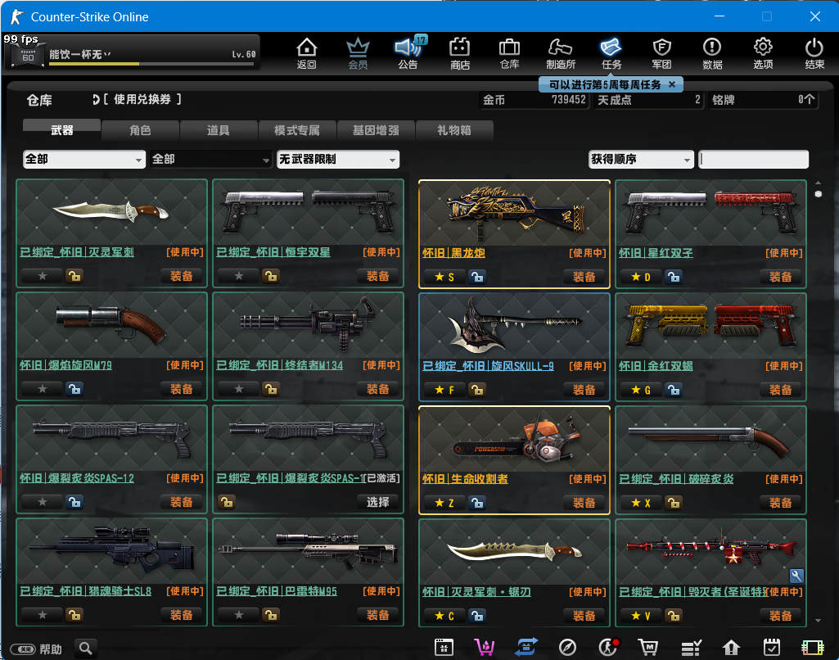Image resolution: width=839 pixels, height=660 pixels.
Task: Toggle the 帮助 help switch
Action: 23,649
